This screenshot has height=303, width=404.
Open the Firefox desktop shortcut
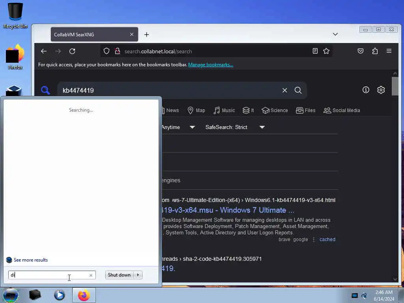[x=15, y=57]
